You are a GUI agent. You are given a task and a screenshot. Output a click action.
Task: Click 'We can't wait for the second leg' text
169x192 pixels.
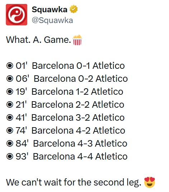point(74,182)
